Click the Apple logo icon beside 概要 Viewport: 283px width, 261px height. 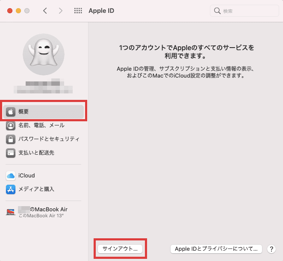point(11,112)
